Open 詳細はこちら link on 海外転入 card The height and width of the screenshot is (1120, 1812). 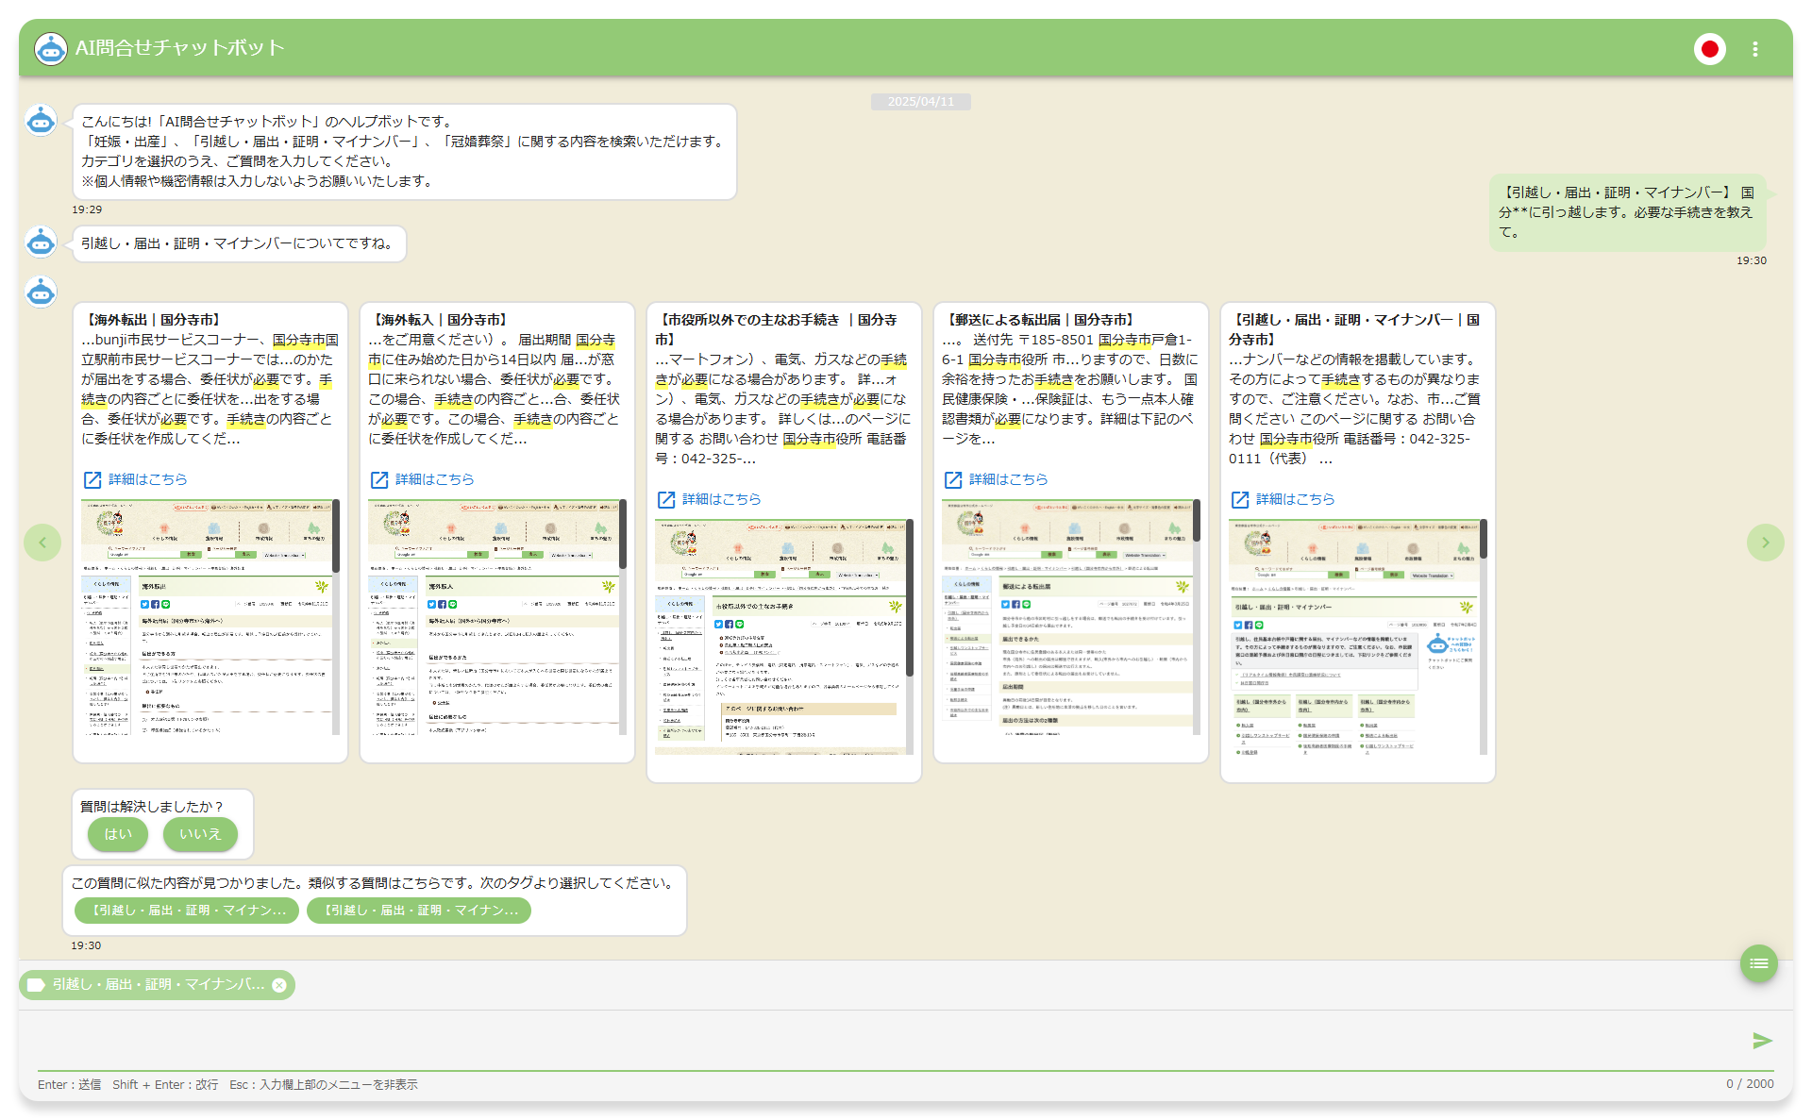point(434,479)
